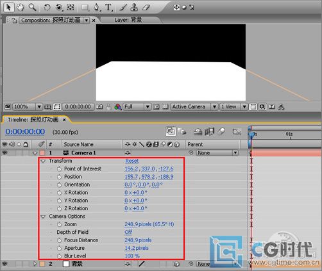Open the Active Camera view dropdown

pyautogui.click(x=194, y=106)
